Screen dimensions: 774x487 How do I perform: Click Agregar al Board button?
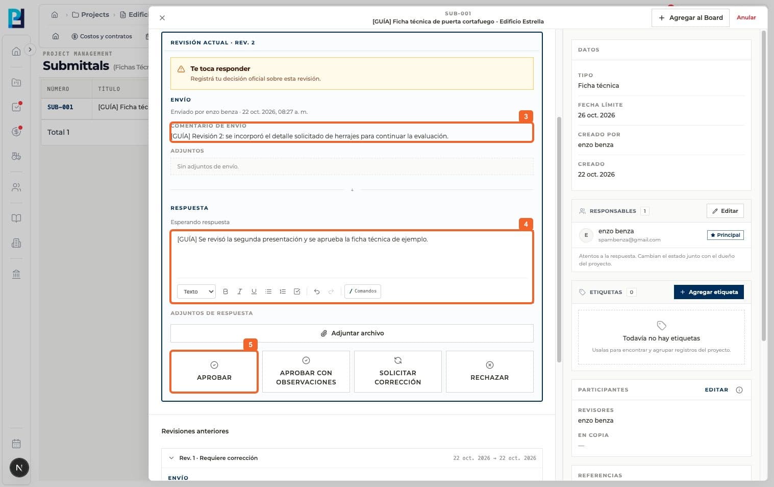pyautogui.click(x=690, y=18)
